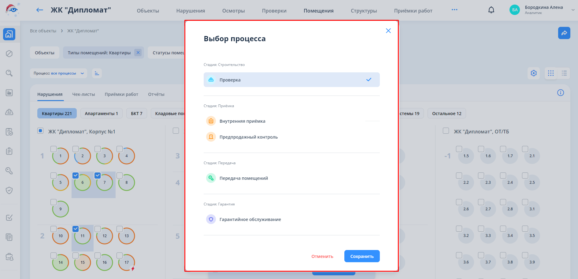Viewport: 578px width, 279px height.
Task: Expand the user profile menu chevron
Action: click(x=572, y=10)
